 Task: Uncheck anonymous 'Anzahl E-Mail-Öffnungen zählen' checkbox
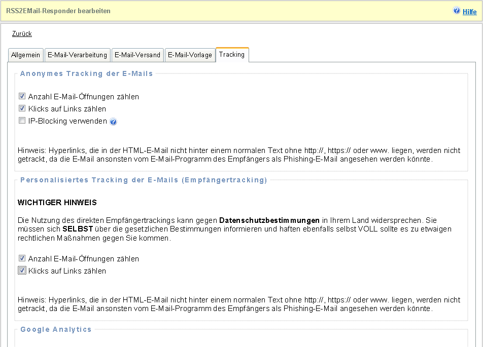coord(22,96)
